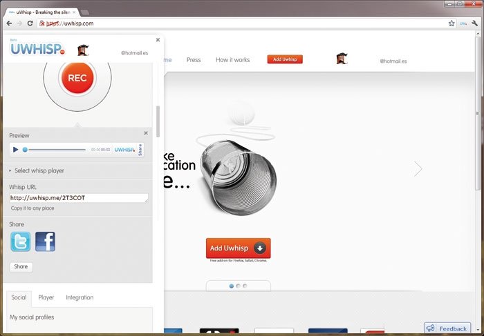Image resolution: width=484 pixels, height=336 pixels.
Task: Start recording with the red REC button
Action: click(x=77, y=77)
